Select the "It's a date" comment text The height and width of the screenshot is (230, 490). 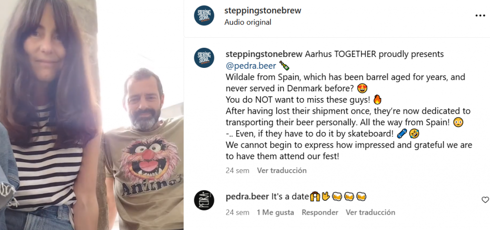tap(290, 197)
